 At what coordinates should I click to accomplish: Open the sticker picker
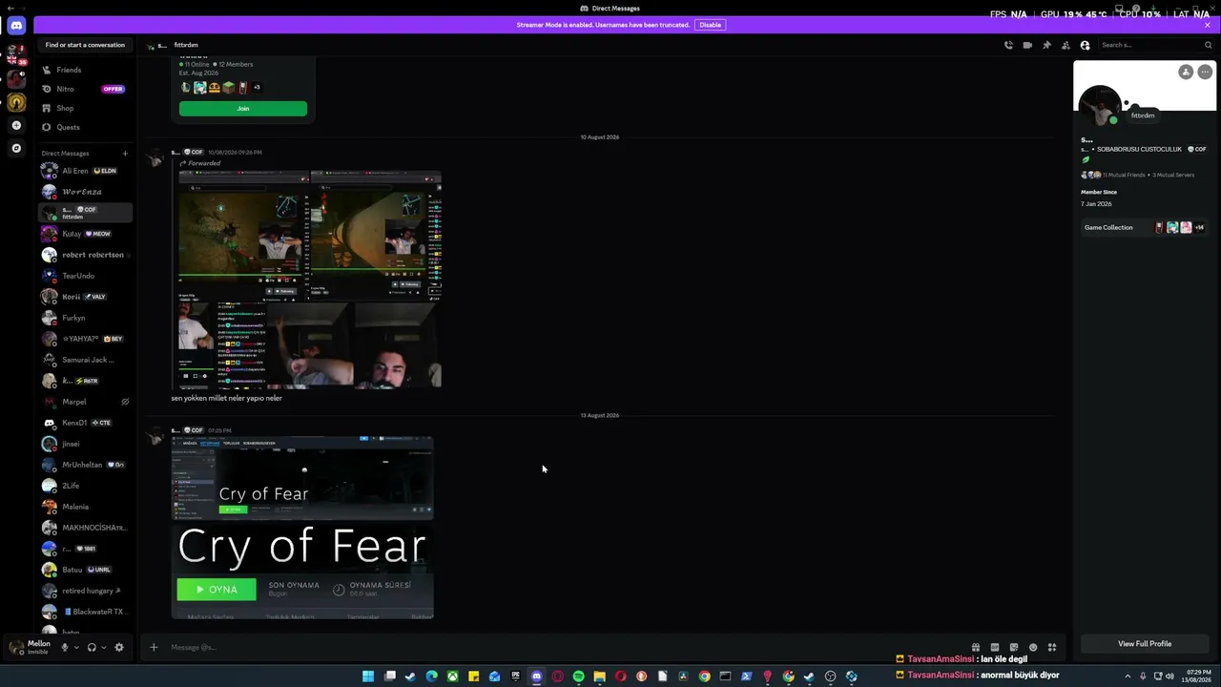[x=1013, y=648]
